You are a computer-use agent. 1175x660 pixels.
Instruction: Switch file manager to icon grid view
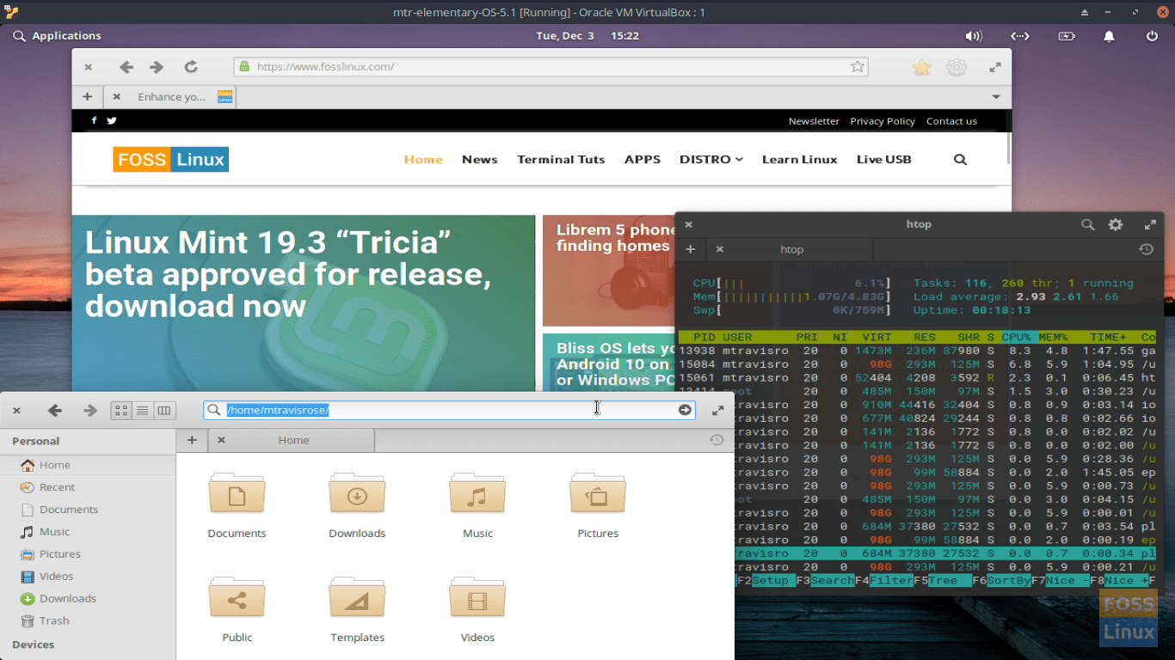[121, 411]
